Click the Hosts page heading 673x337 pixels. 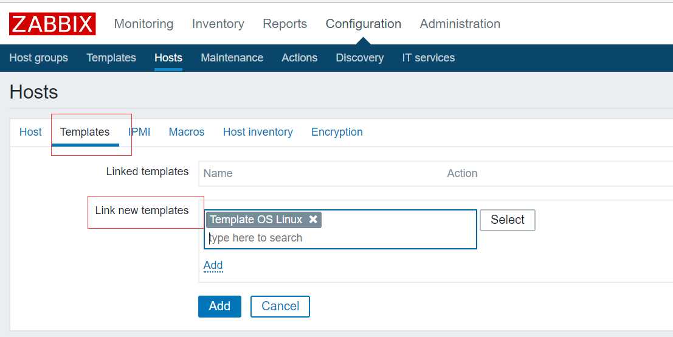tap(34, 92)
